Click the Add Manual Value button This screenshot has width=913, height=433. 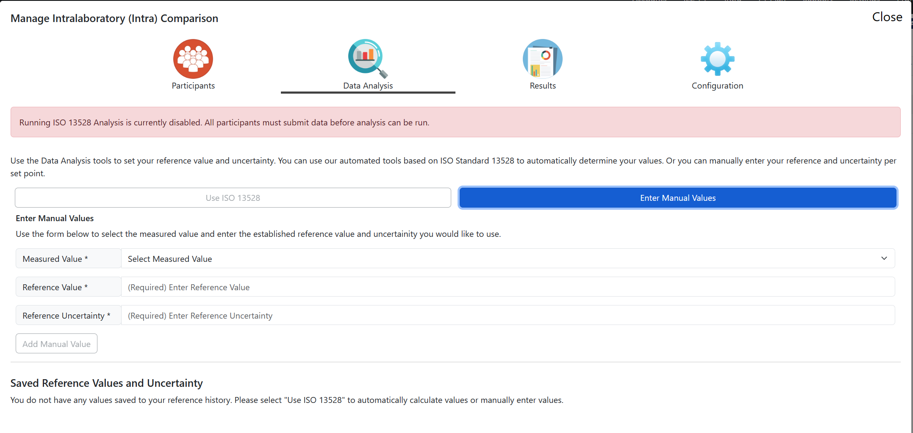56,344
